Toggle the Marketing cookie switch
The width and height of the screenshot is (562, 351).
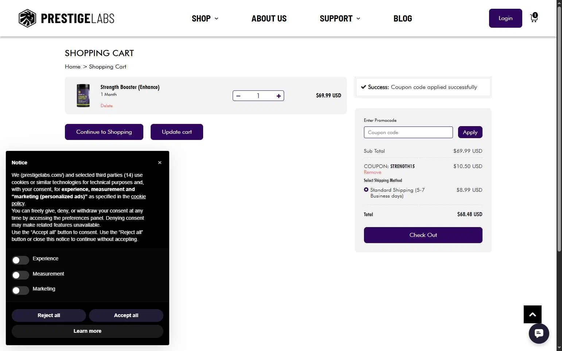click(x=20, y=290)
